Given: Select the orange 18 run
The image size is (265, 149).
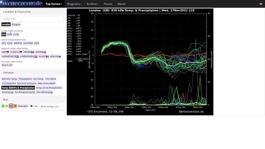Looking at the screenshot, I should (15, 106).
